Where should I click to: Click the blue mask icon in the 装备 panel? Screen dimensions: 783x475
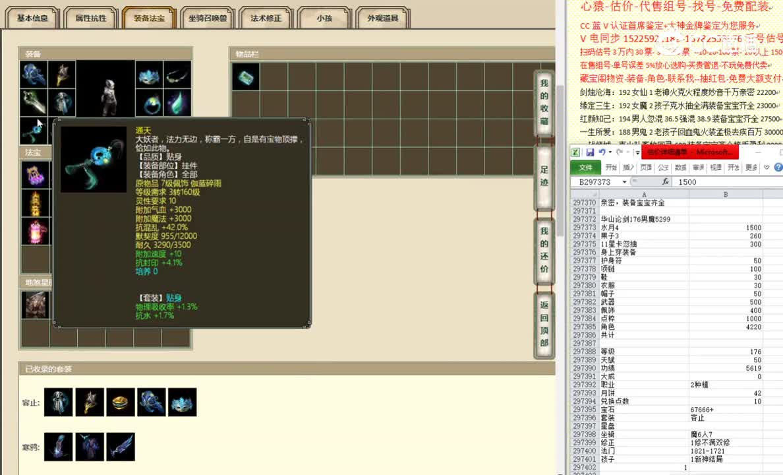pos(148,76)
